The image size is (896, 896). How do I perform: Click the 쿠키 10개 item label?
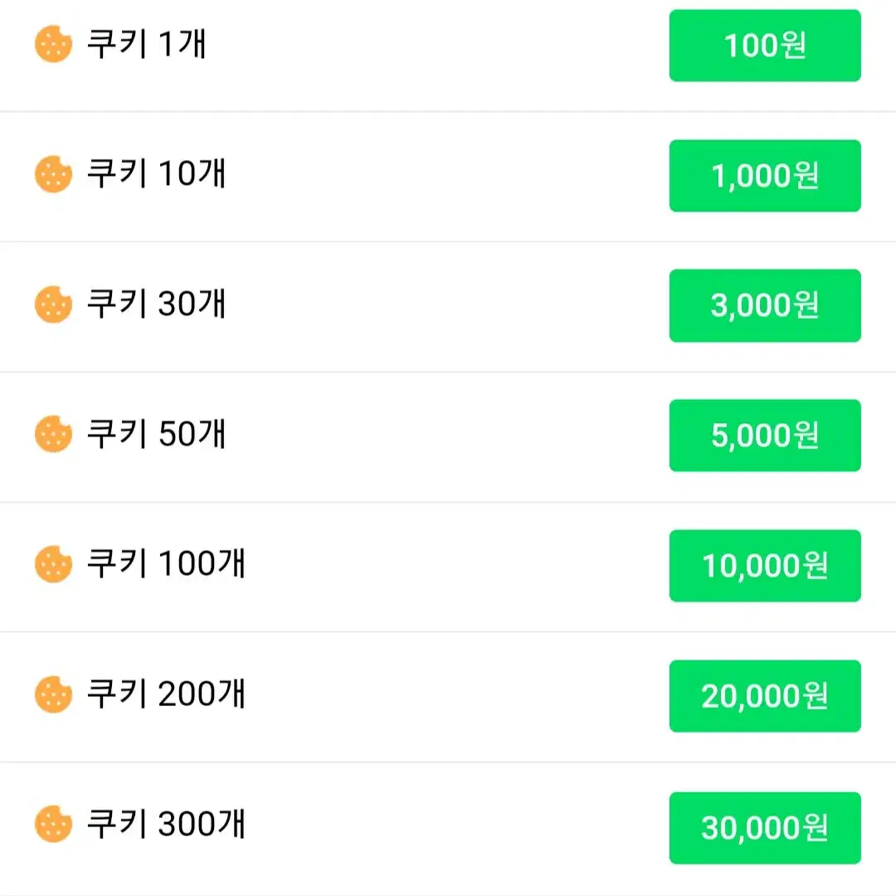pos(156,173)
